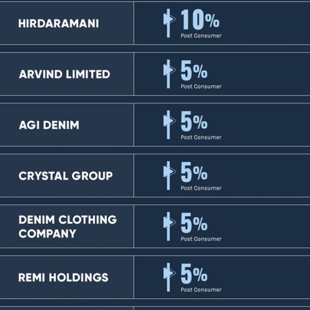Click the 5% figure for Arvind Limited
This screenshot has height=310, width=310.
pyautogui.click(x=194, y=70)
